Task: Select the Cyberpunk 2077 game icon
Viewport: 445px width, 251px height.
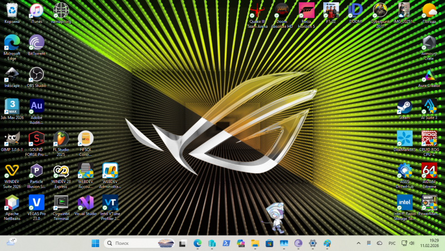Action: pos(380,11)
